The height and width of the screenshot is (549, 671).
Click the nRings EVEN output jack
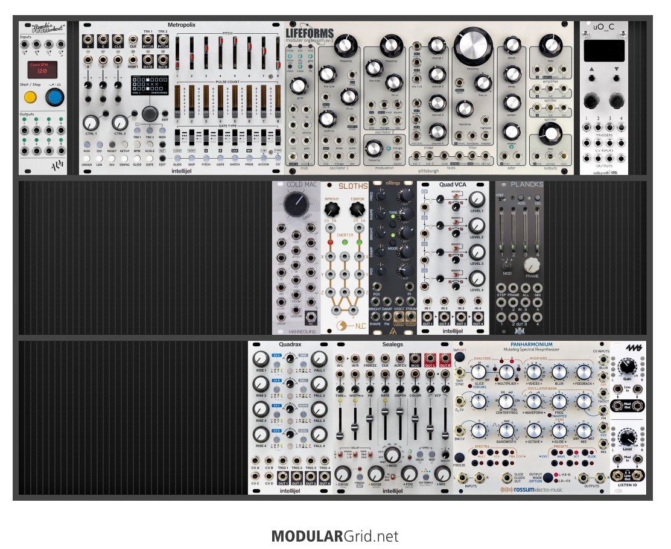point(410,316)
